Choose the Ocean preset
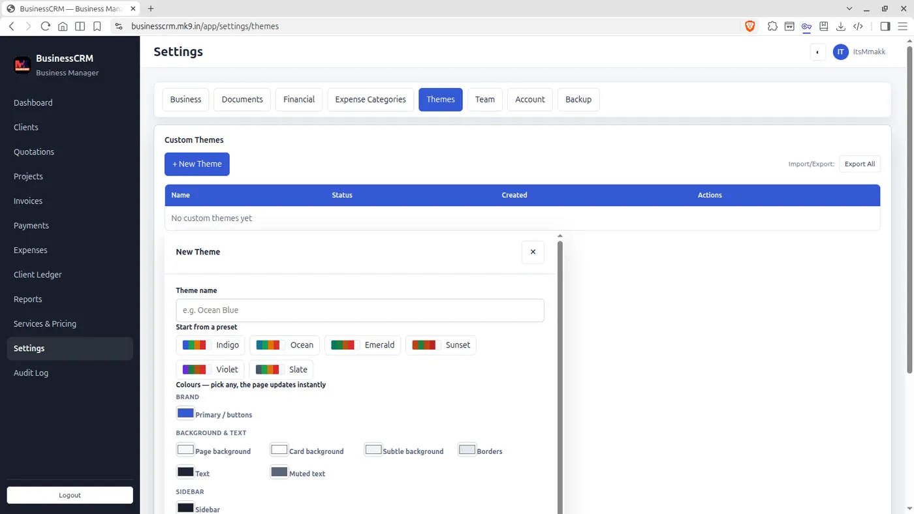914x514 pixels. [285, 345]
